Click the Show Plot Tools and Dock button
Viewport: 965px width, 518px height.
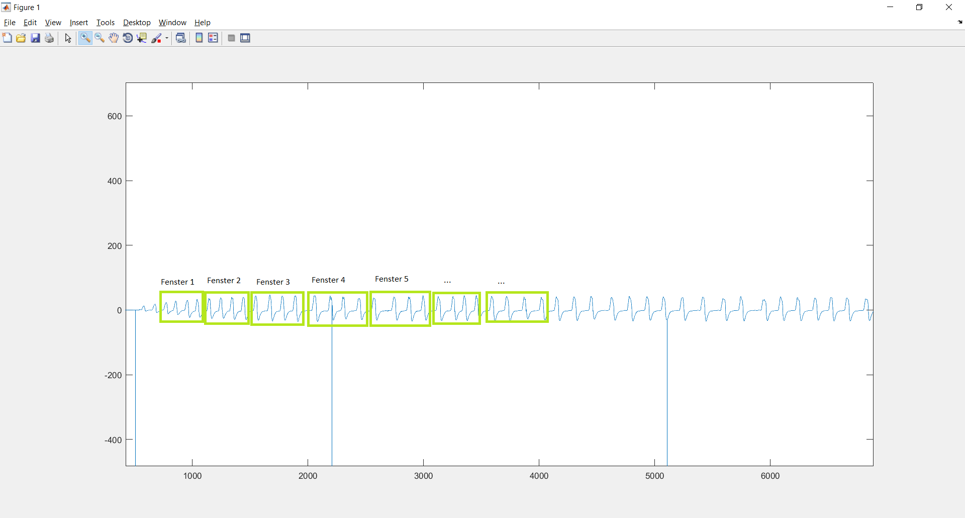pyautogui.click(x=245, y=38)
